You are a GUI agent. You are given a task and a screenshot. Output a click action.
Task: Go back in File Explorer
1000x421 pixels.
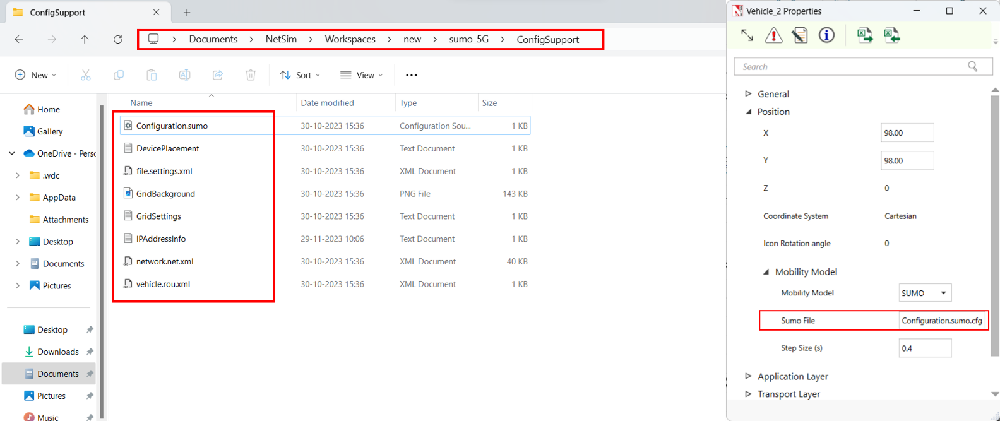pyautogui.click(x=19, y=39)
